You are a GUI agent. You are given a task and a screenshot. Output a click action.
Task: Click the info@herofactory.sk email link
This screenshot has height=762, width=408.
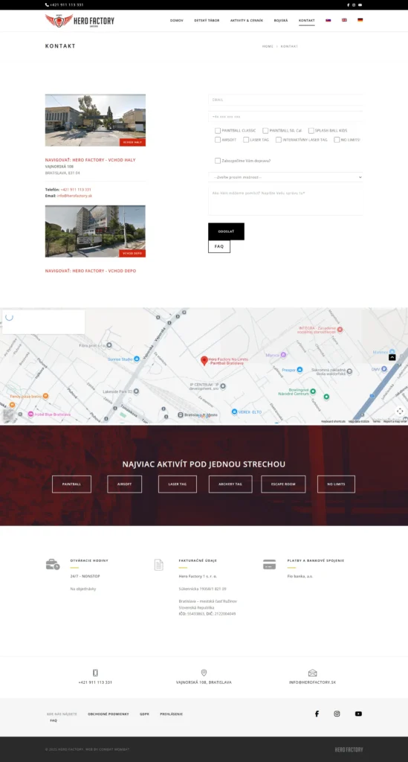point(74,196)
